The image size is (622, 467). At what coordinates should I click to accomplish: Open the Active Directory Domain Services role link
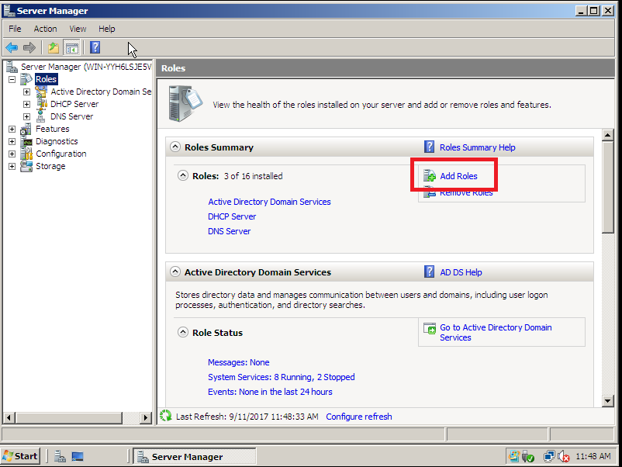coord(269,202)
